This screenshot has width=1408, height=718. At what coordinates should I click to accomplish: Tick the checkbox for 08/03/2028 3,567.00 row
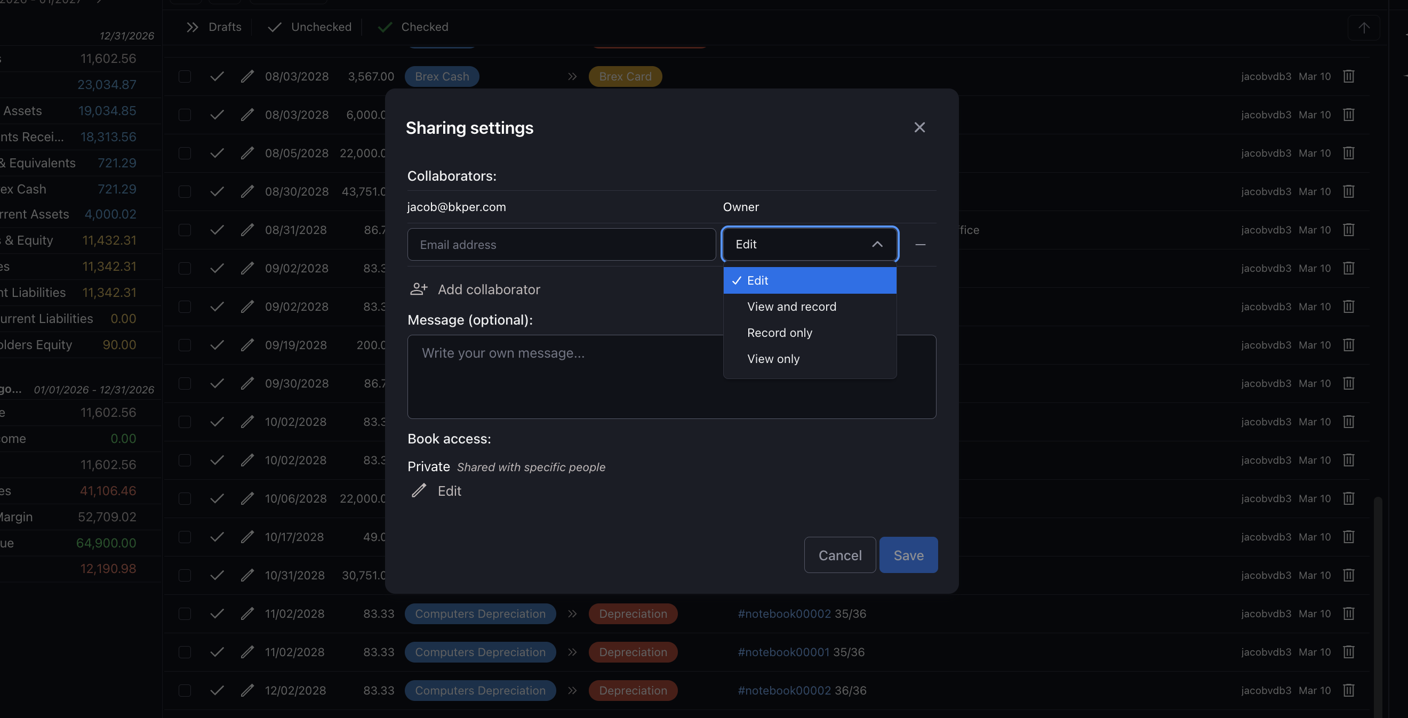click(x=185, y=77)
